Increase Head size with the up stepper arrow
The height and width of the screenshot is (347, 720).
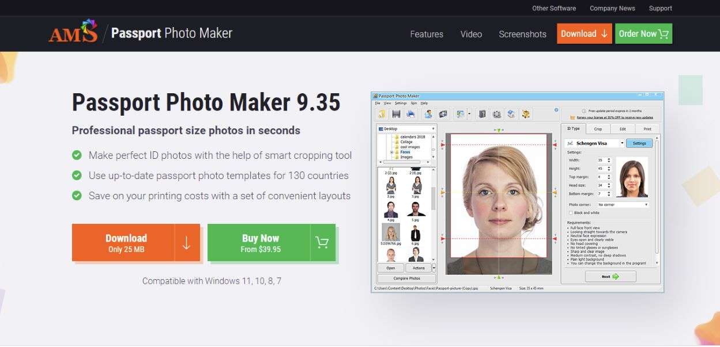click(608, 183)
